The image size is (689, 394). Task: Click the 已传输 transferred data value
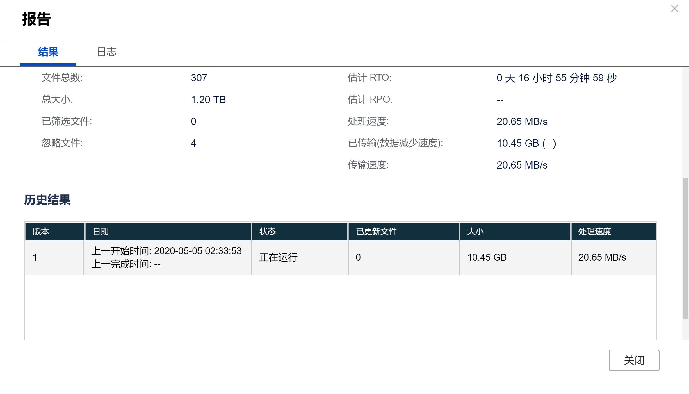point(526,143)
